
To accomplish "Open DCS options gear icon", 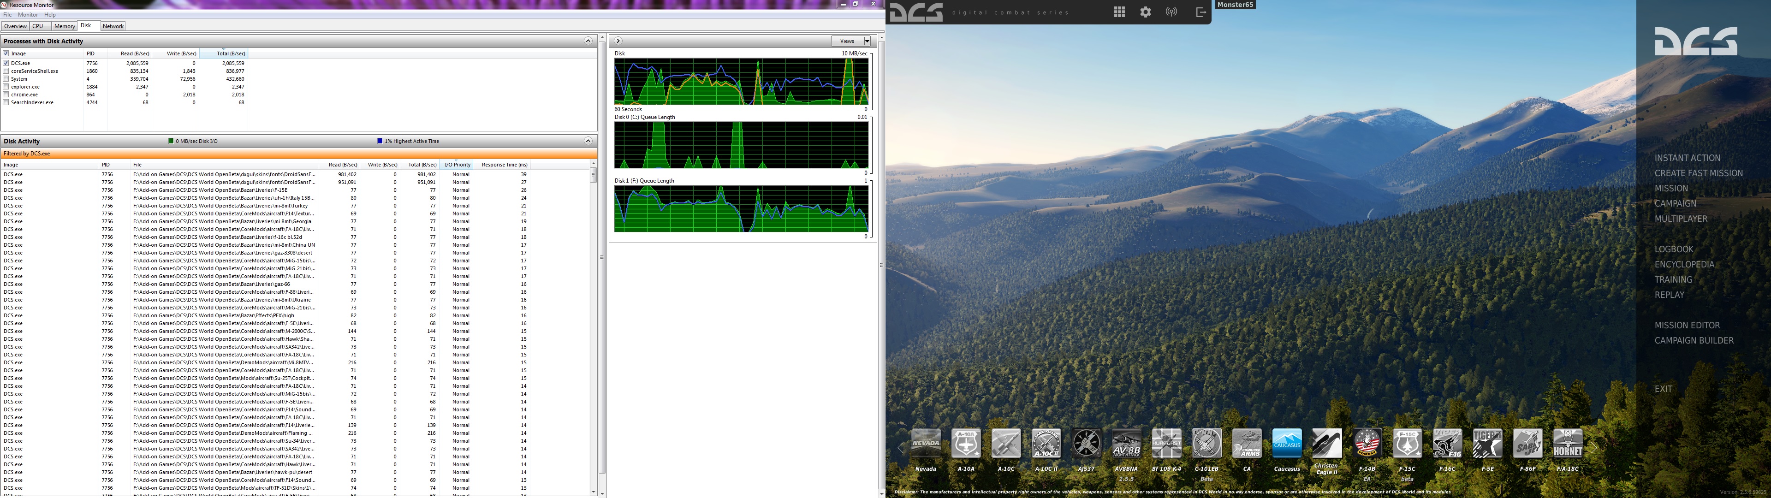I will click(x=1145, y=12).
